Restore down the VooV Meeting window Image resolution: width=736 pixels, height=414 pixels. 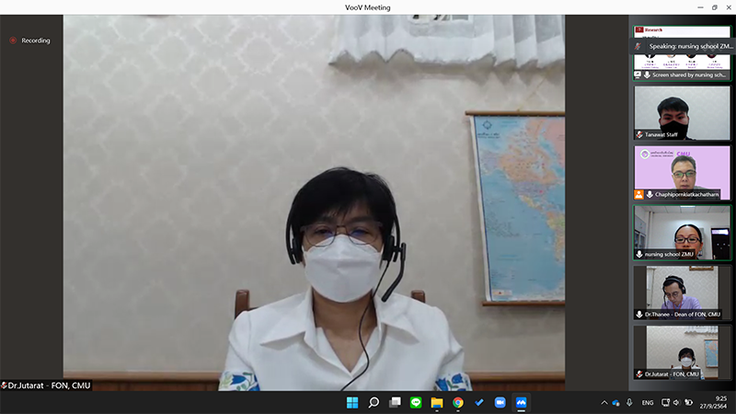[x=715, y=7]
